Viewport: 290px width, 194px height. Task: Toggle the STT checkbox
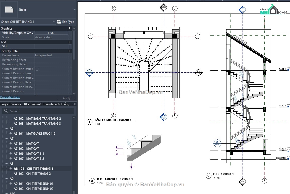click(70, 46)
